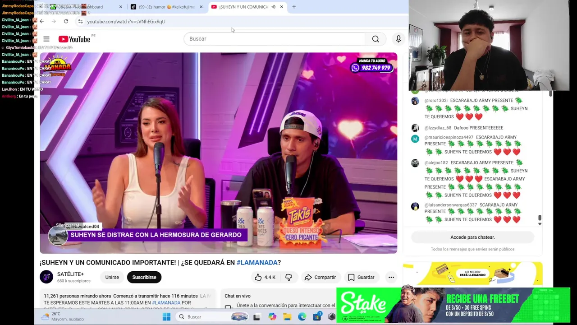The width and height of the screenshot is (577, 325).
Task: Open the YouTube hamburger guide menu
Action: pyautogui.click(x=46, y=39)
